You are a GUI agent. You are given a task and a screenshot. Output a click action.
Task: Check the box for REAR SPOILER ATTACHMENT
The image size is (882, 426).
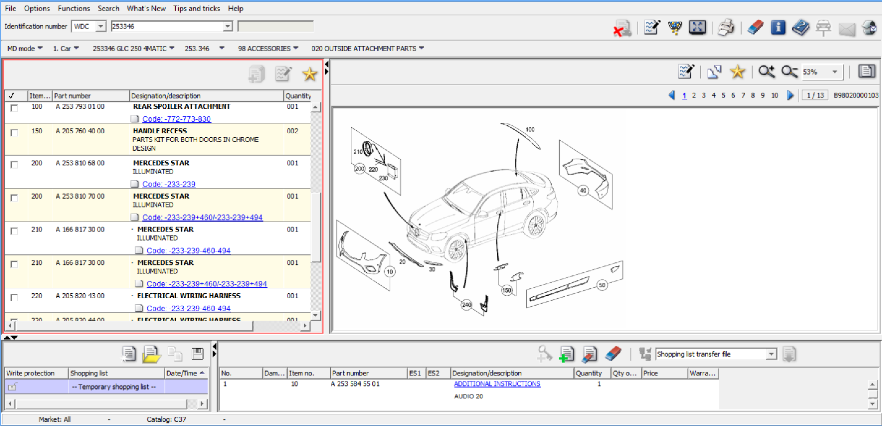pyautogui.click(x=14, y=108)
